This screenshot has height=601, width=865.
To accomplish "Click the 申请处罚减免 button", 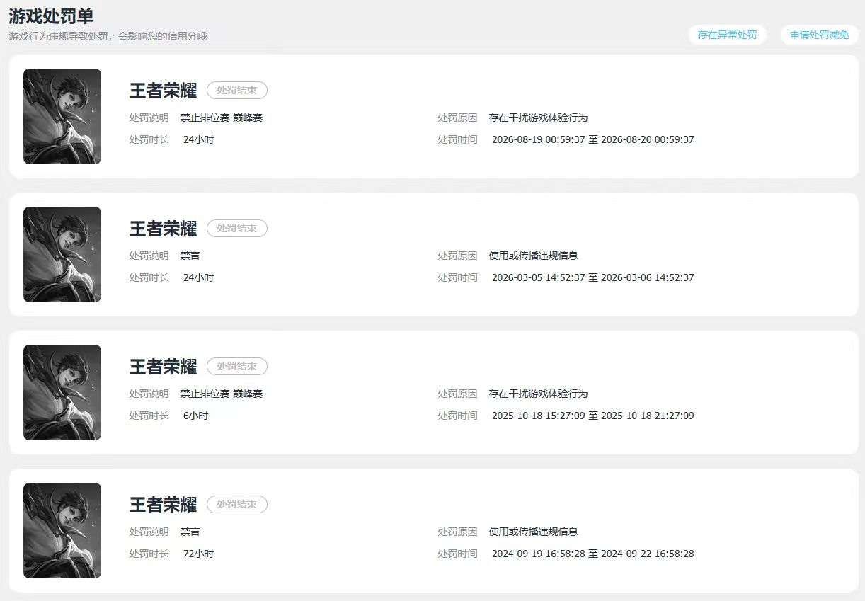I will coord(820,35).
